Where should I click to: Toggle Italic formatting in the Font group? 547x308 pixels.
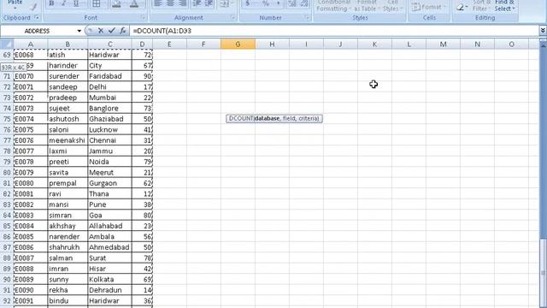pos(63,3)
